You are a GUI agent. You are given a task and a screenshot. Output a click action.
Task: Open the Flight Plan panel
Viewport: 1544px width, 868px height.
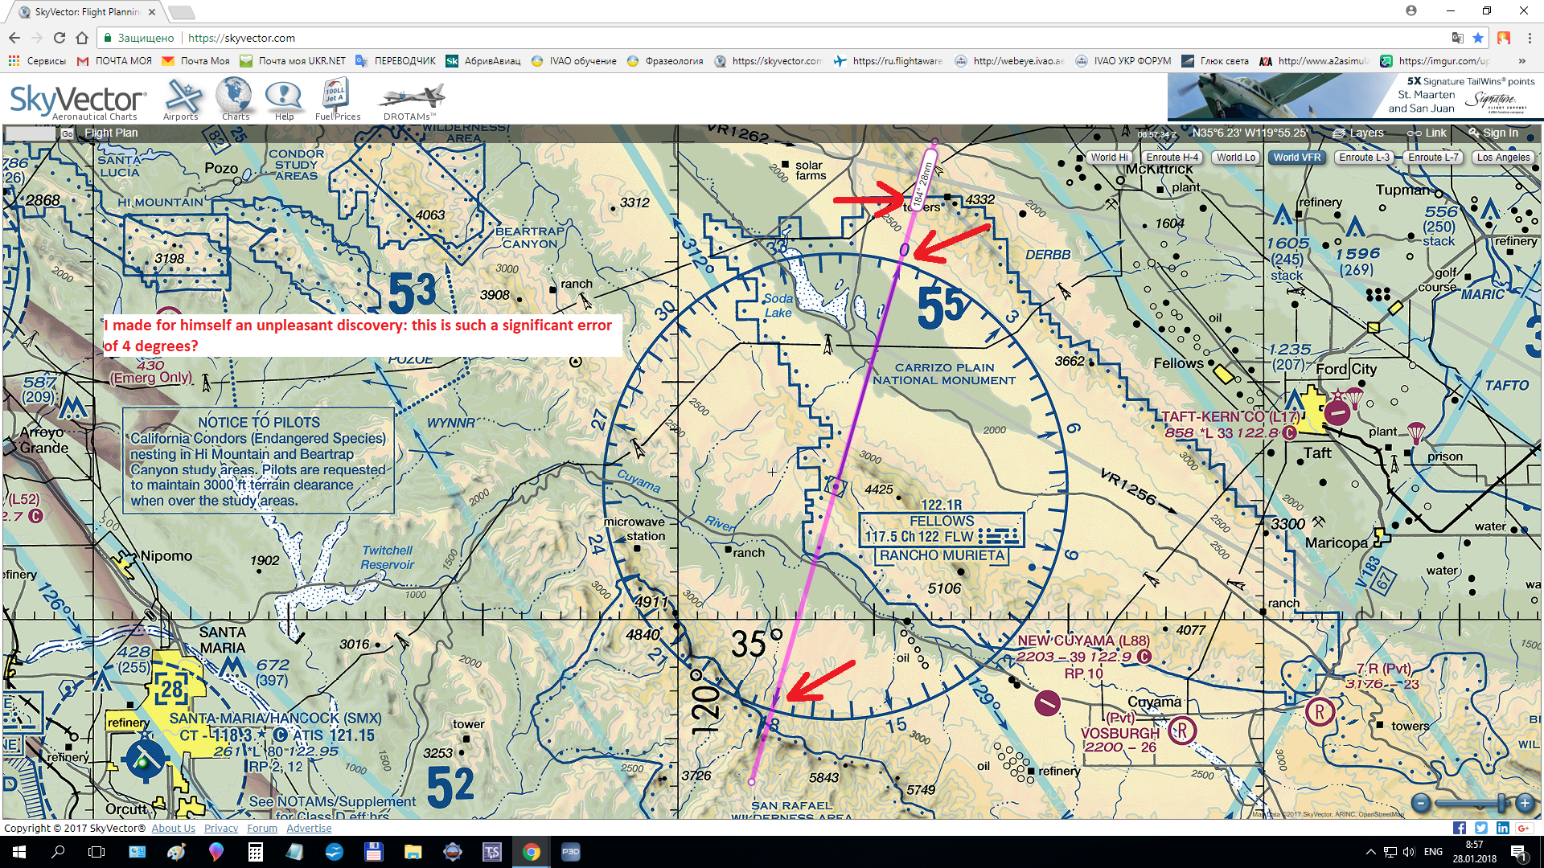pos(111,133)
